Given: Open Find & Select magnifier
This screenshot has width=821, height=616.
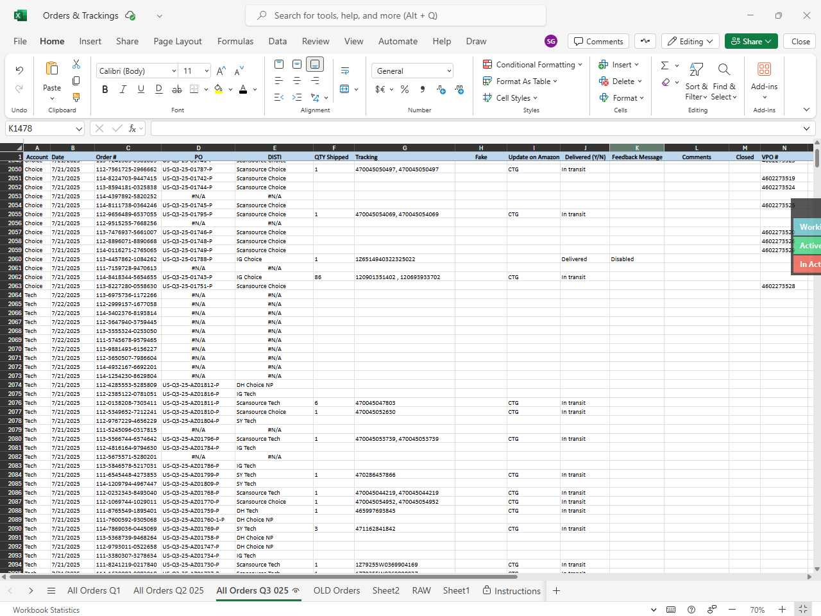Looking at the screenshot, I should [x=724, y=81].
